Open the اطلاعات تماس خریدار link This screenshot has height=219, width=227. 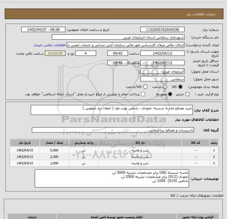[50, 45]
